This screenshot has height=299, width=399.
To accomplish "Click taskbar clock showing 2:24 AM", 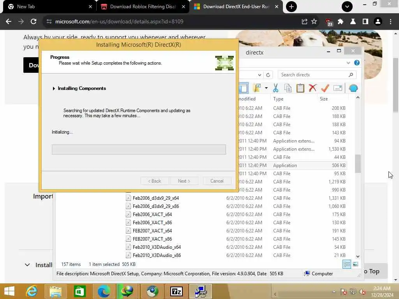I will [382, 292].
